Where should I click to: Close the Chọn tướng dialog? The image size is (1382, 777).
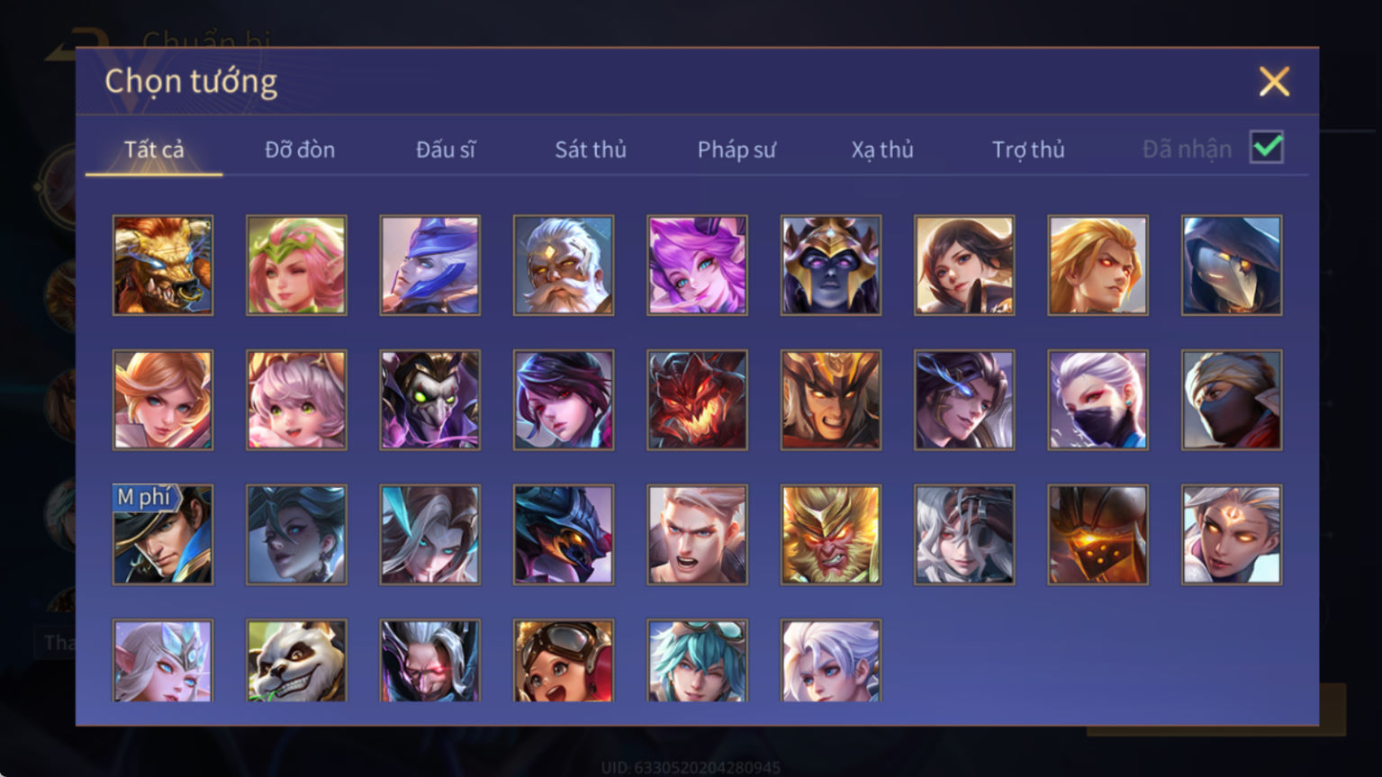(1274, 82)
